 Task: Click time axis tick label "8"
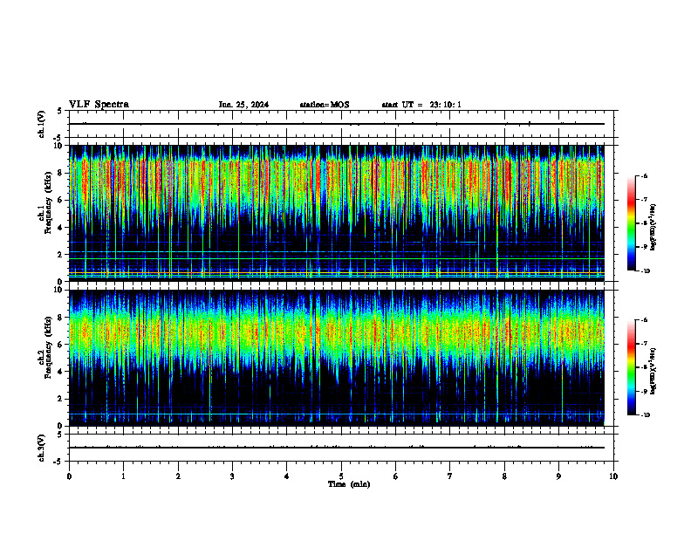504,476
